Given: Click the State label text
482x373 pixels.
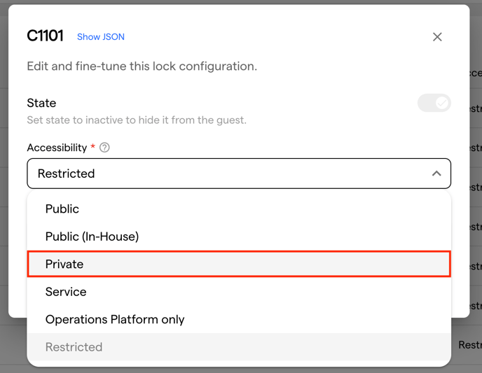Looking at the screenshot, I should click(x=41, y=103).
